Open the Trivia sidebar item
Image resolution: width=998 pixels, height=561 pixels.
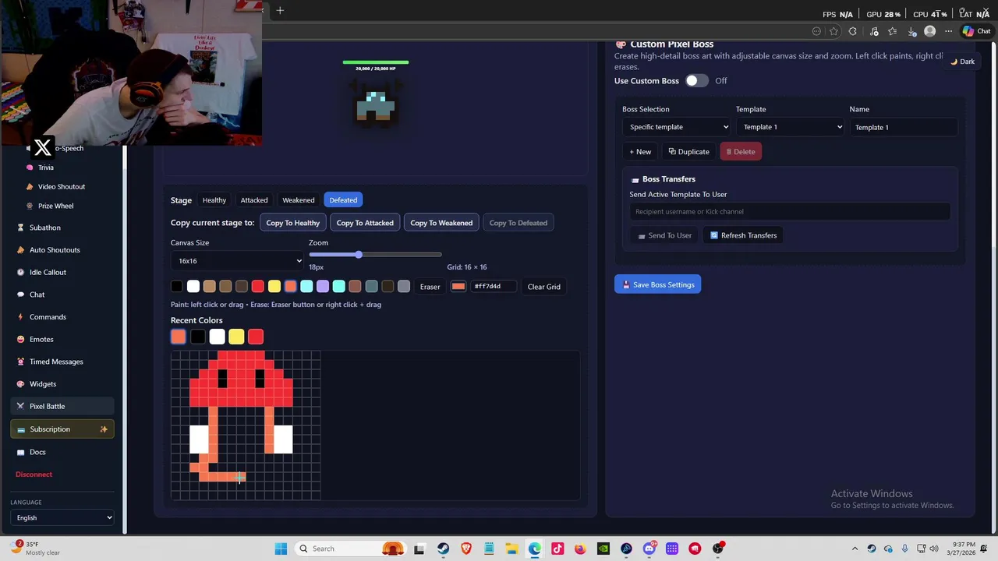pos(46,168)
